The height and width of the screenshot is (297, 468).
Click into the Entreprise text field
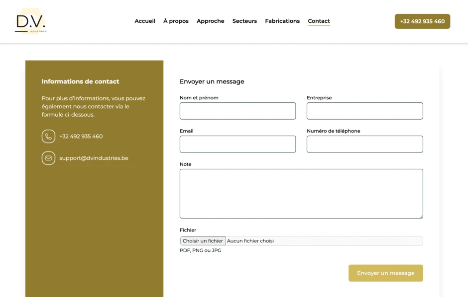click(x=364, y=111)
